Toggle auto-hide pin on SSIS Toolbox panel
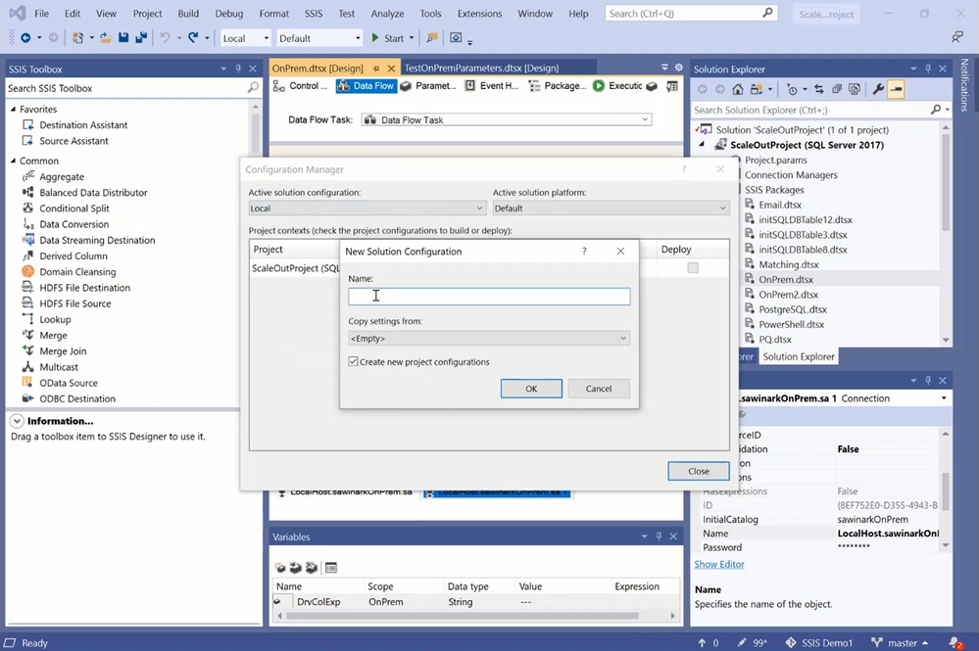Viewport: 979px width, 651px height. tap(238, 69)
